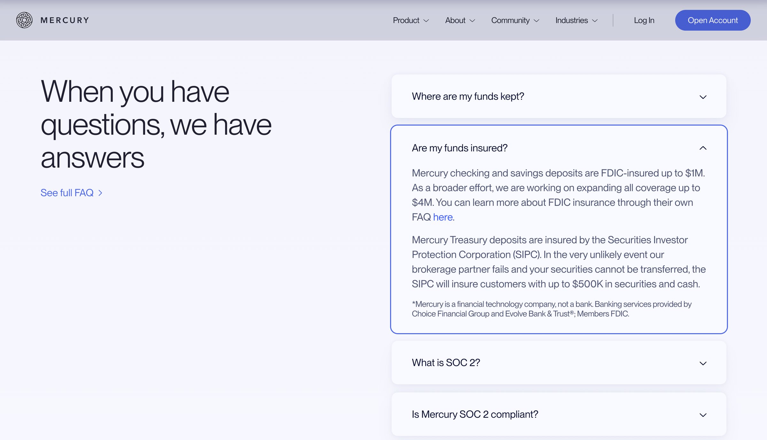Click the Log In link
Image resolution: width=767 pixels, height=440 pixels.
pyautogui.click(x=644, y=20)
